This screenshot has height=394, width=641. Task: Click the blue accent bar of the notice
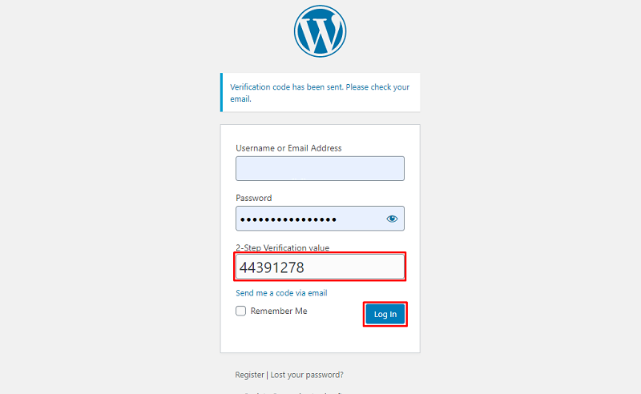(222, 92)
